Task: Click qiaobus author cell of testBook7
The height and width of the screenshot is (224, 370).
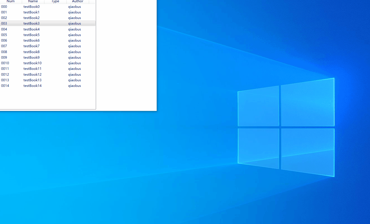Action: tap(75, 46)
